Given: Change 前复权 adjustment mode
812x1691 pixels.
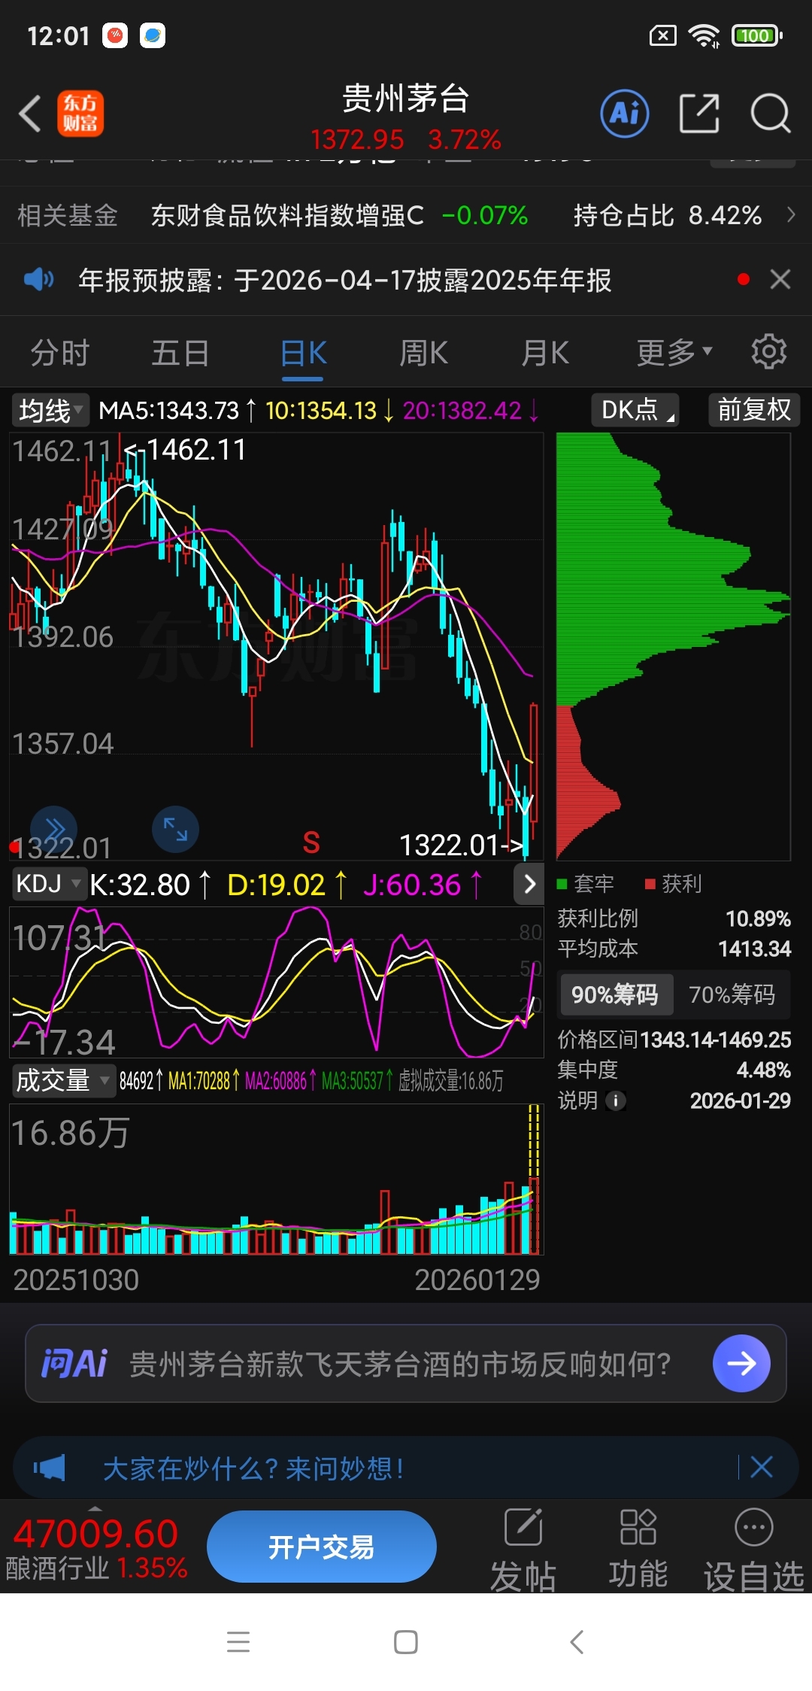Looking at the screenshot, I should tap(754, 410).
